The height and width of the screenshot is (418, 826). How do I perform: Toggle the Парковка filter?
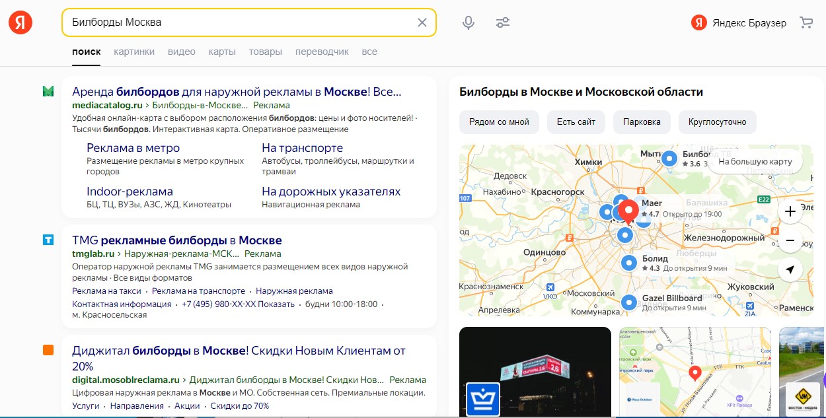(x=642, y=122)
